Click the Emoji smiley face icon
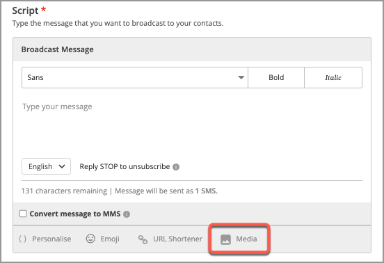The height and width of the screenshot is (263, 384). click(90, 239)
